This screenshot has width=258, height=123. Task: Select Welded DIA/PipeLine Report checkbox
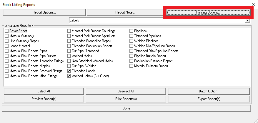coord(131,46)
